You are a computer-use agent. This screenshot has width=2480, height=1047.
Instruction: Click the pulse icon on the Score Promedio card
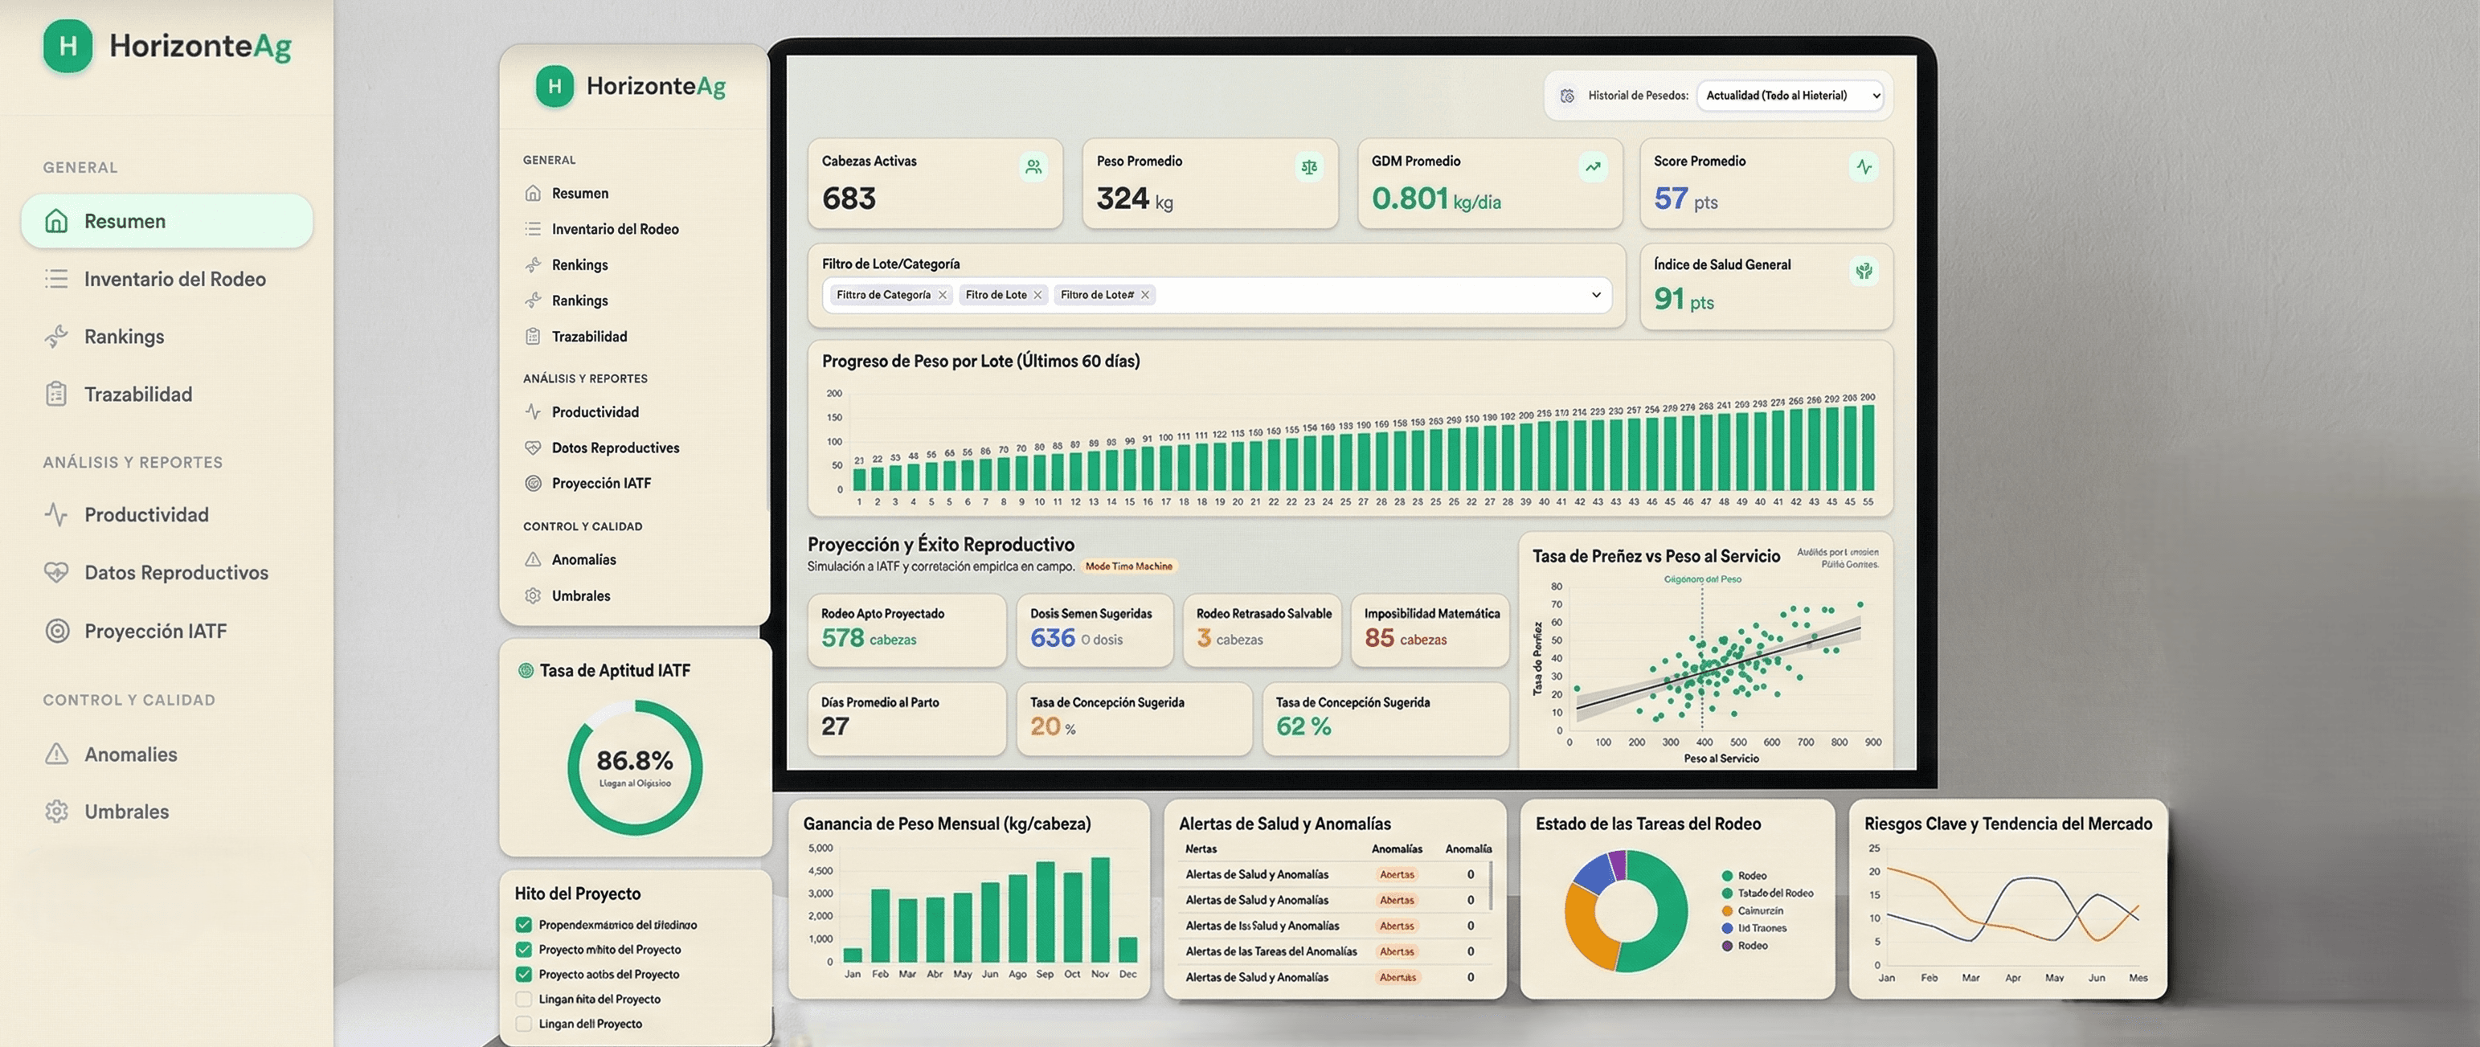pos(1864,166)
